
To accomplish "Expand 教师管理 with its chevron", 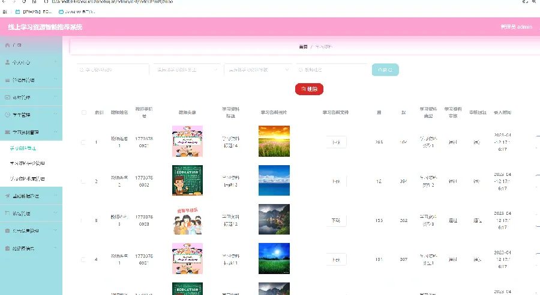I will pyautogui.click(x=55, y=97).
